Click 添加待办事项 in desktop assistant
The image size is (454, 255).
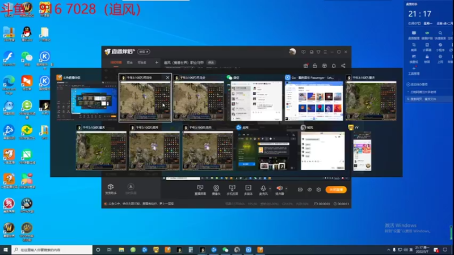(x=417, y=84)
